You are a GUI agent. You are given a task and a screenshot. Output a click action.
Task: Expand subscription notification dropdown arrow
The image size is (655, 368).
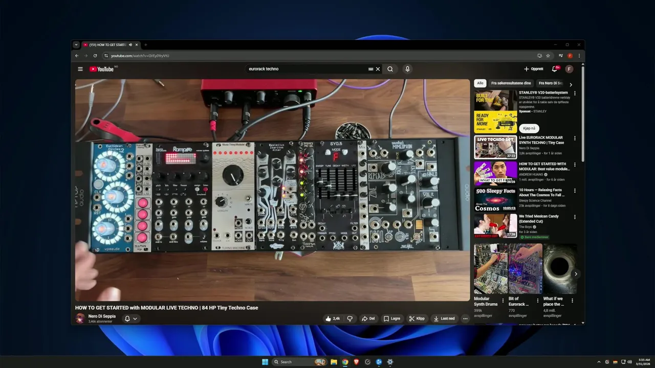(x=135, y=318)
